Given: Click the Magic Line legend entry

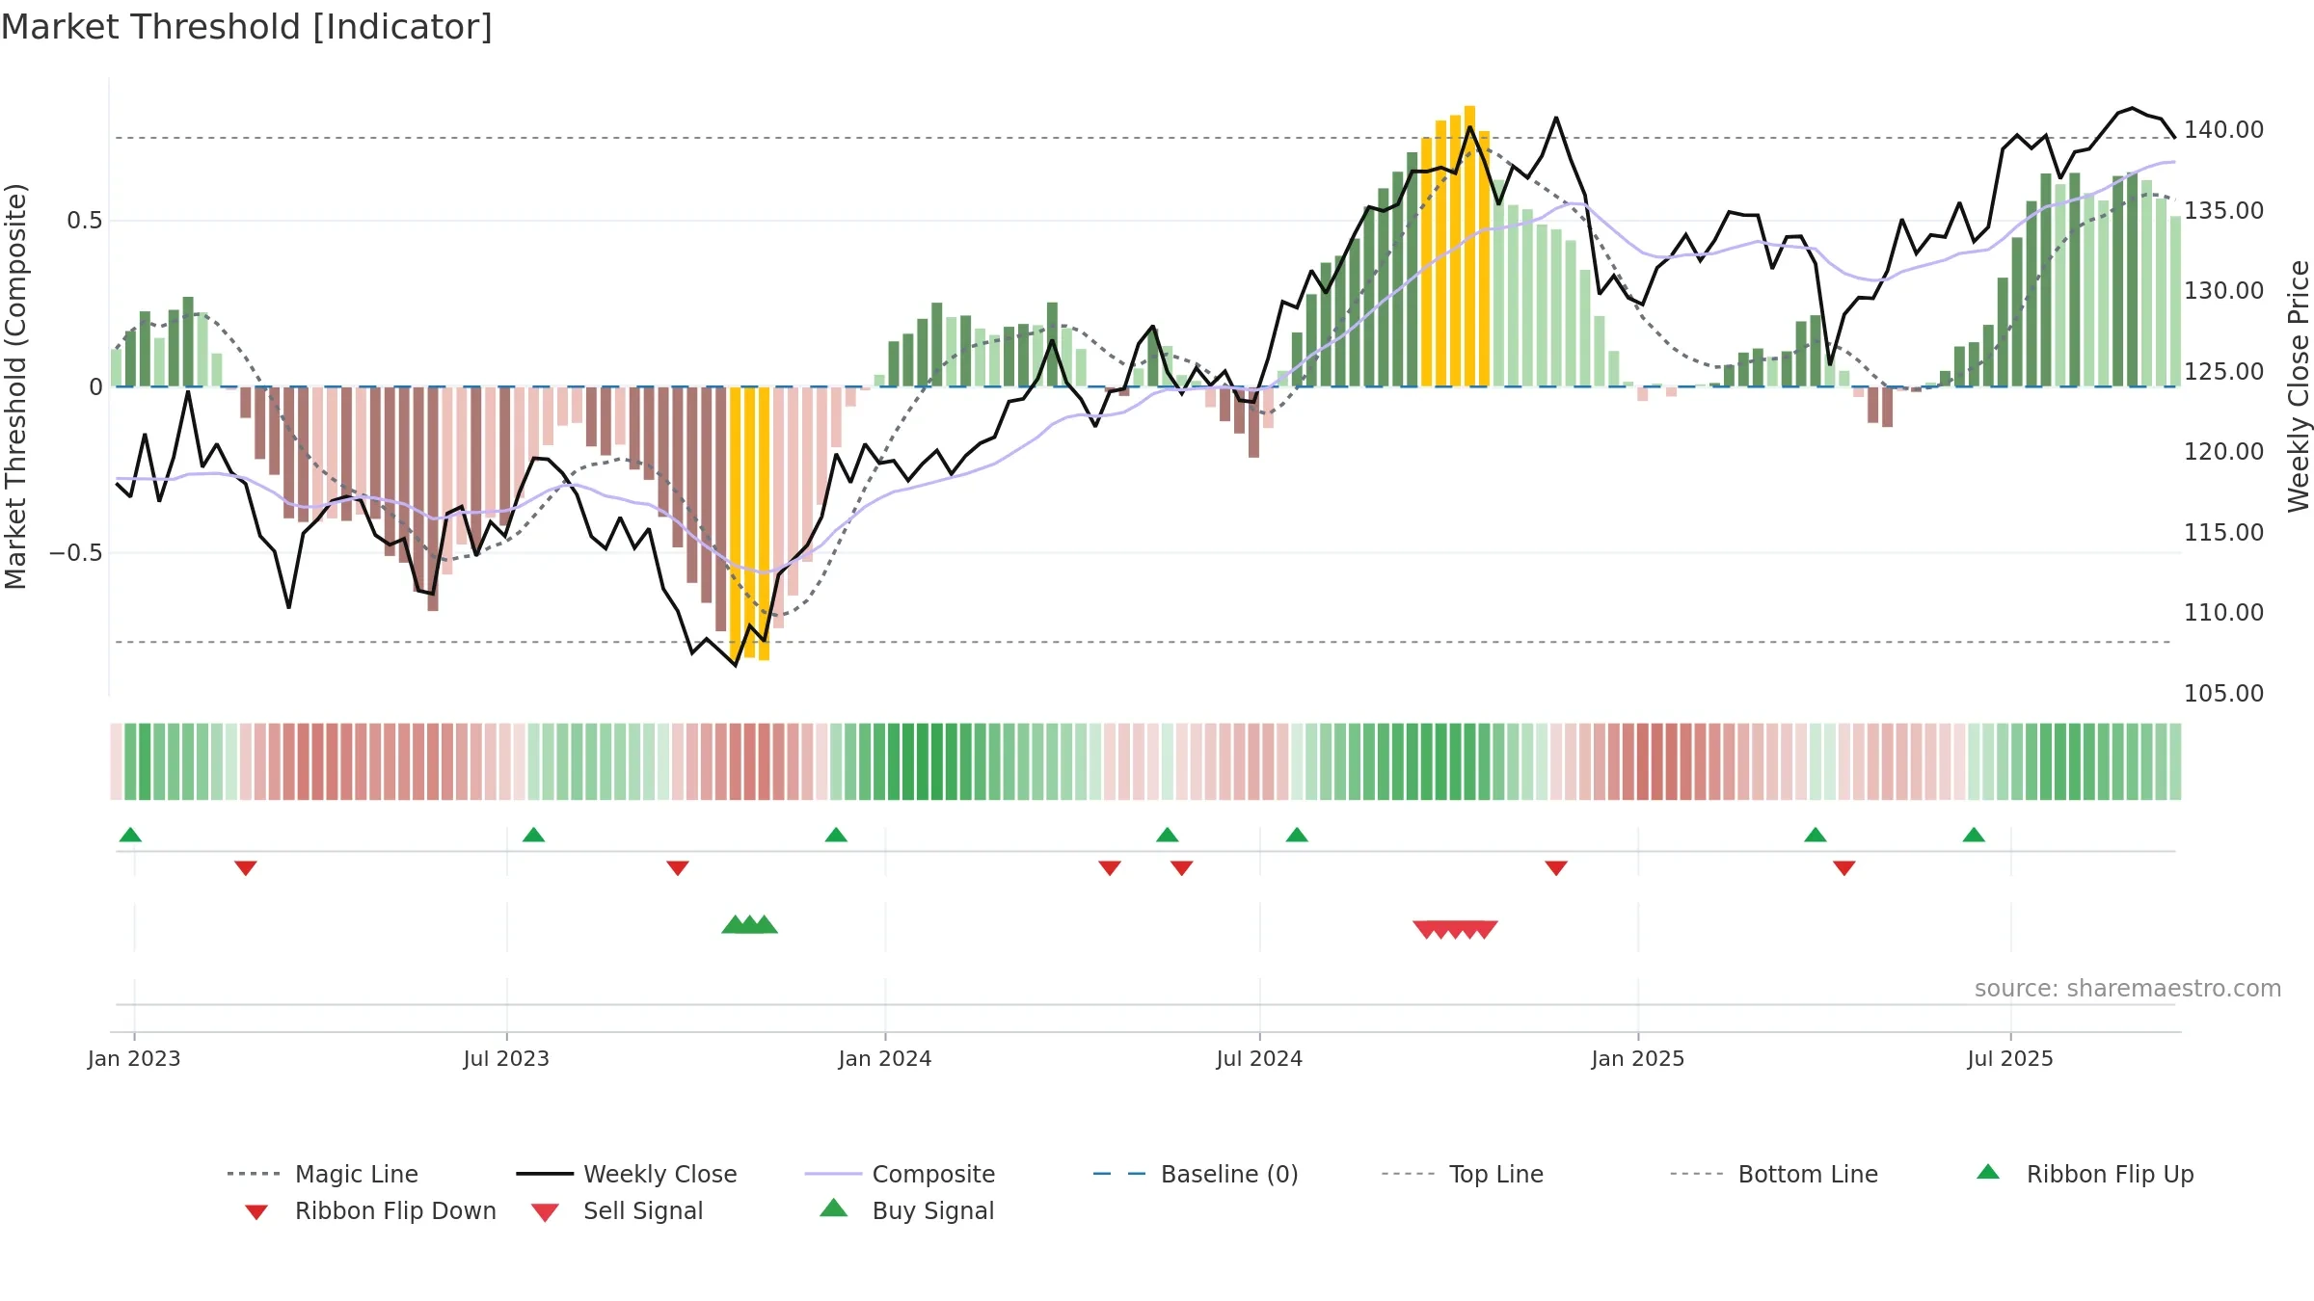Looking at the screenshot, I should pyautogui.click(x=323, y=1174).
